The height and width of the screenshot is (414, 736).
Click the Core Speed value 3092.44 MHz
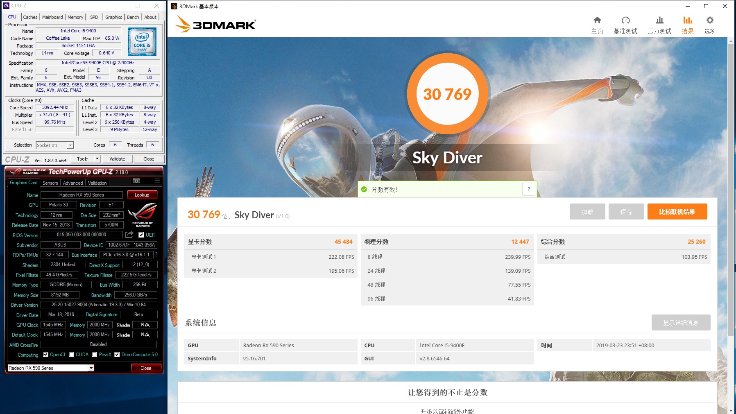click(x=55, y=107)
